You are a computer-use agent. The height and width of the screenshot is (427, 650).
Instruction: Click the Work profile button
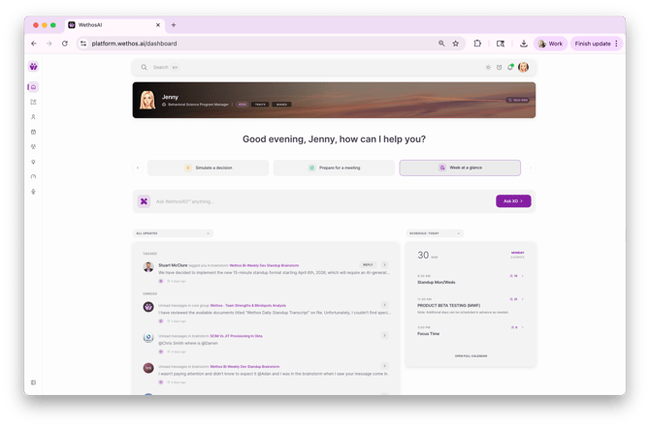point(550,44)
